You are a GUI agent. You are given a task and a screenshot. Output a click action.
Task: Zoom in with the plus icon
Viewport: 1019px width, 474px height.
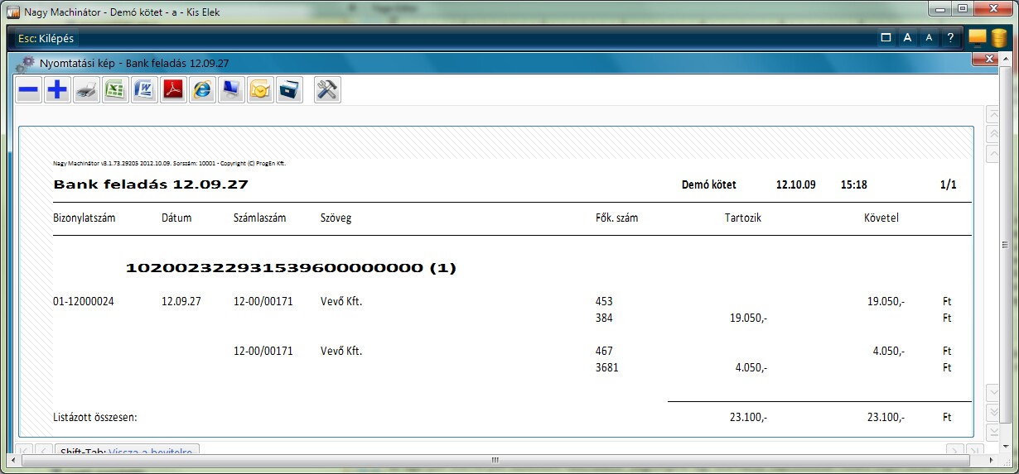pyautogui.click(x=57, y=90)
